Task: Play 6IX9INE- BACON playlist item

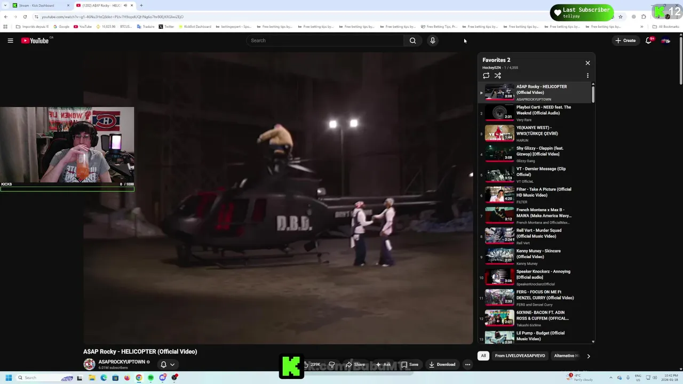Action: click(534, 318)
